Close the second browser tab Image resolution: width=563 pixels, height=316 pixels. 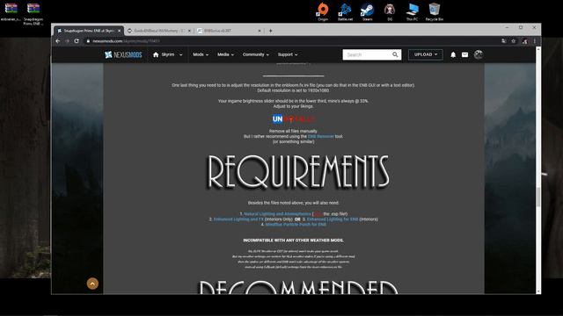pyautogui.click(x=189, y=31)
